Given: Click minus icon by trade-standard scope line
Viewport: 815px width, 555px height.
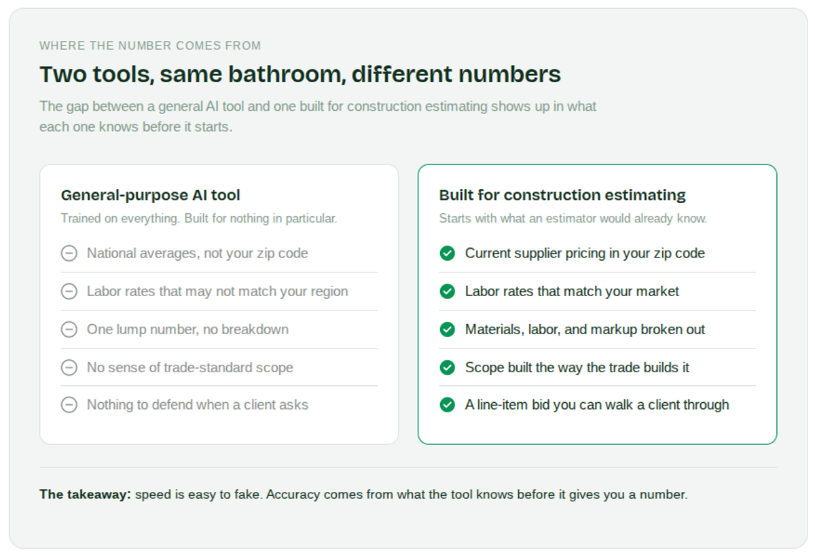Looking at the screenshot, I should pyautogui.click(x=69, y=368).
